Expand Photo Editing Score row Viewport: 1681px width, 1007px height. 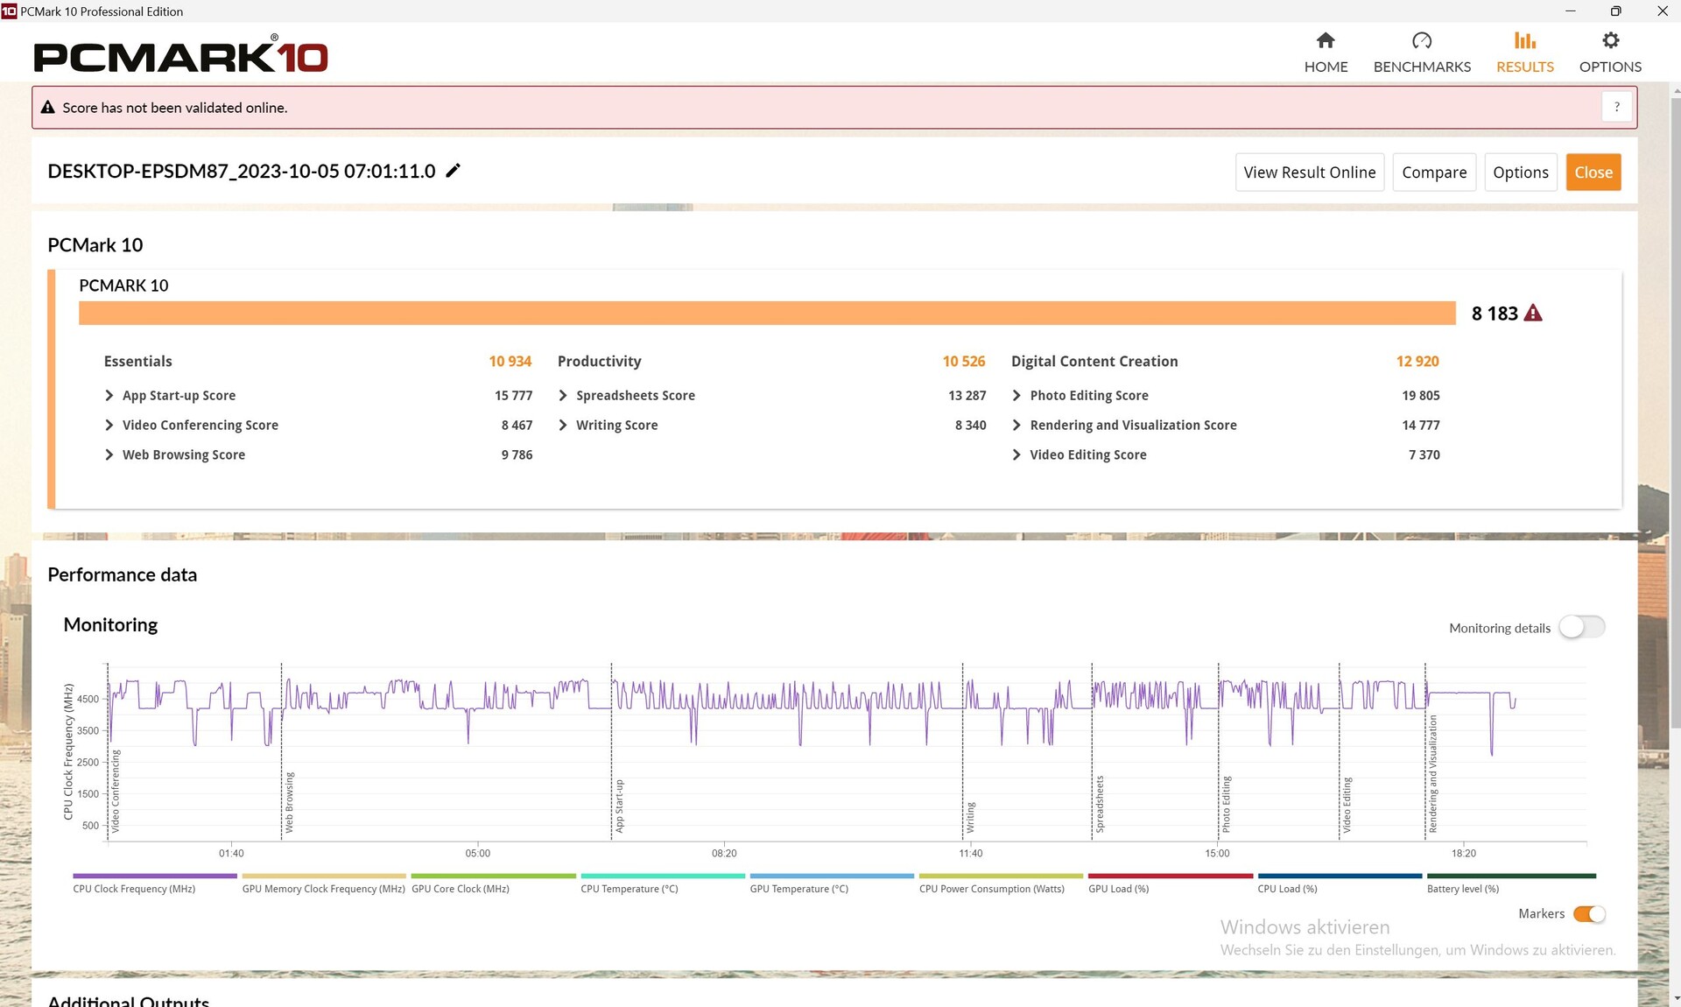click(x=1016, y=396)
